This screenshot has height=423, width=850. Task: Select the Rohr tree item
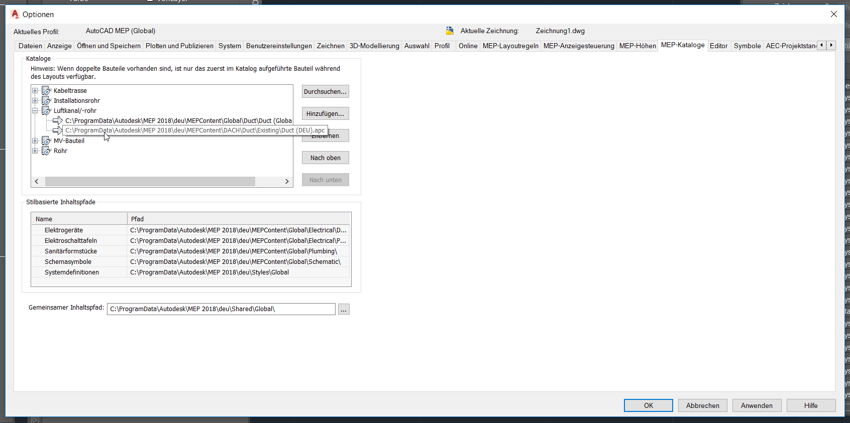coord(60,151)
